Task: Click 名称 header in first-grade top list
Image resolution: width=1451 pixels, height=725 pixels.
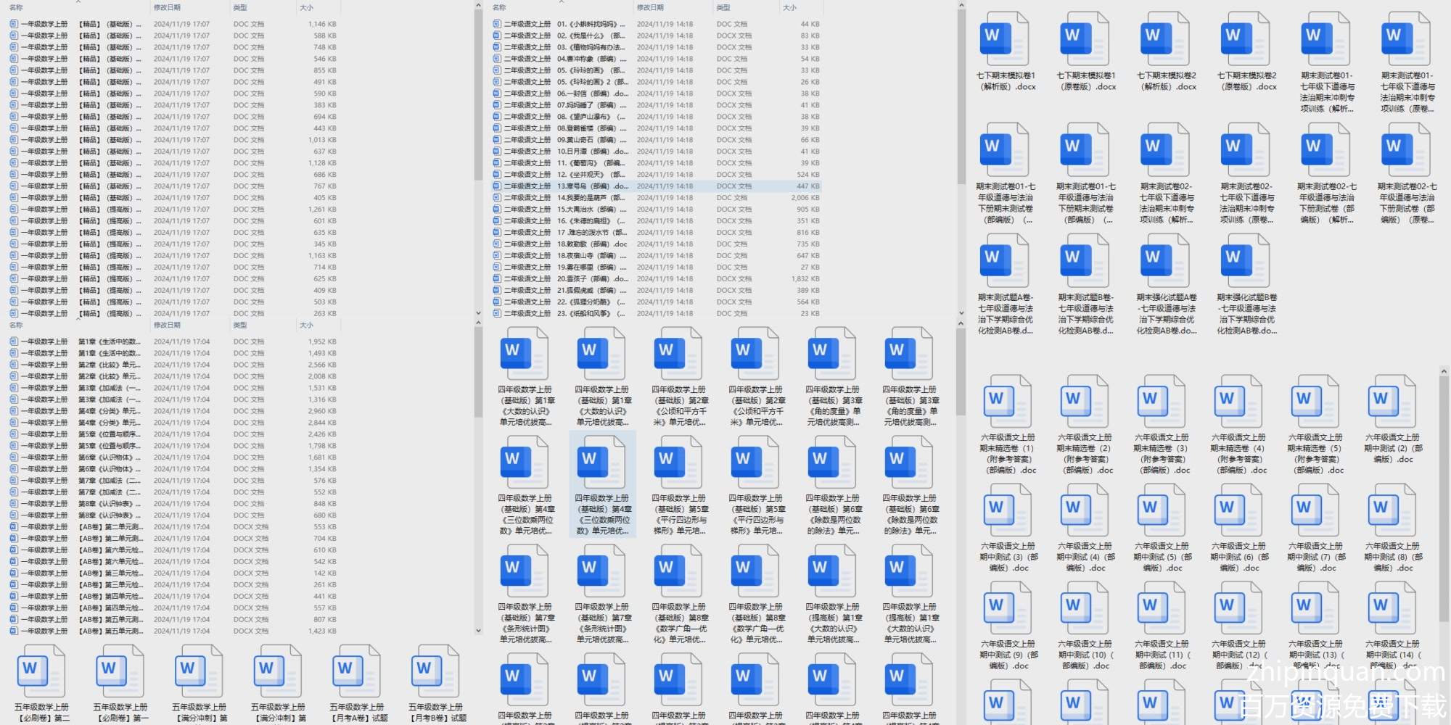Action: tap(16, 7)
